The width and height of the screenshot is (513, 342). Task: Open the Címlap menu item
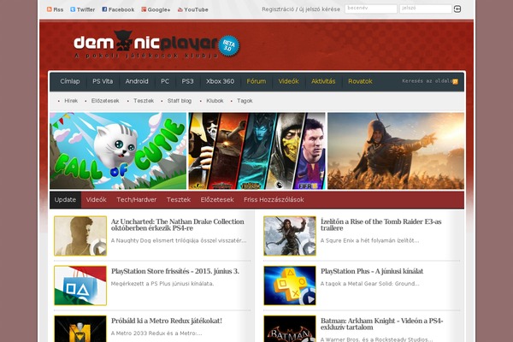(x=70, y=81)
